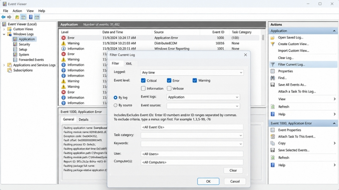Viewport: 339px width, 190px height.
Task: Click the Refresh icon under Event 1000 section
Action: (273, 158)
